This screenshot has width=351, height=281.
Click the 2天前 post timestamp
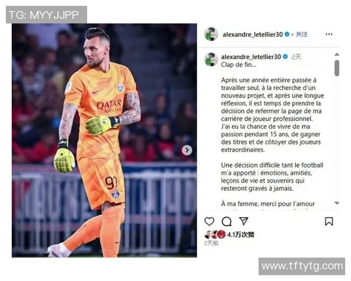[x=211, y=243]
